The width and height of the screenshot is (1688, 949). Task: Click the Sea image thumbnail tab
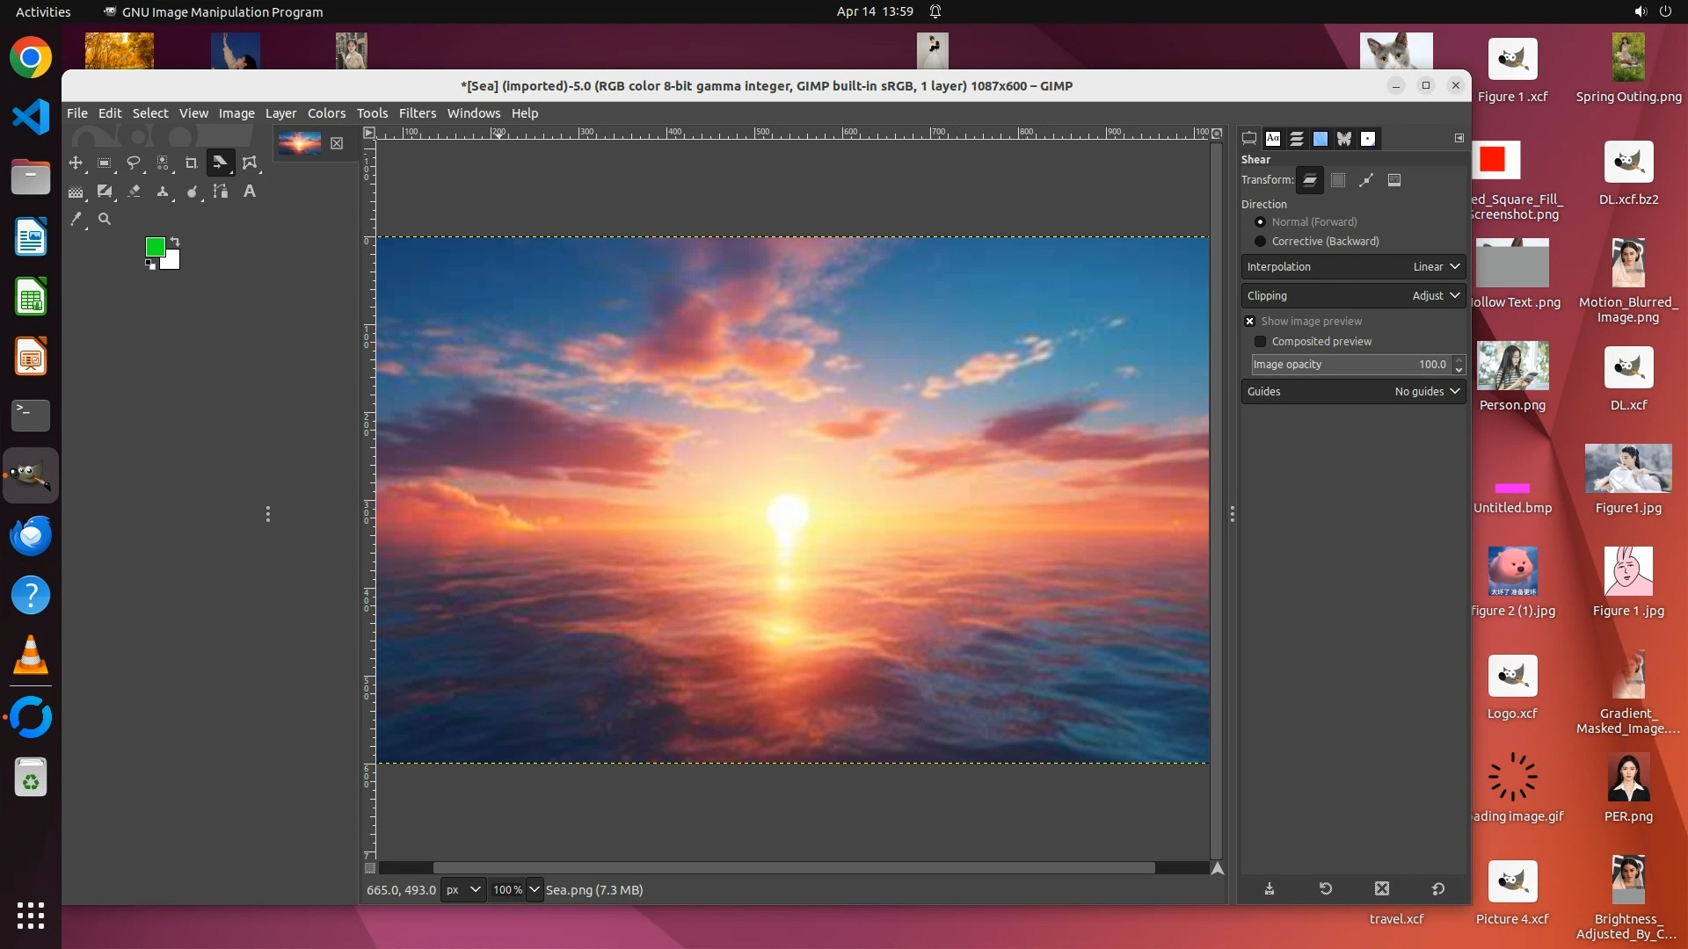pyautogui.click(x=299, y=142)
